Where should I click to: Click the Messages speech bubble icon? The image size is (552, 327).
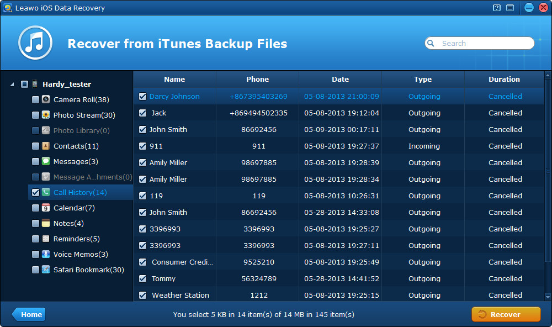pyautogui.click(x=46, y=161)
